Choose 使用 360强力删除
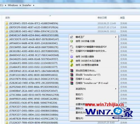 pyautogui.click(x=94, y=57)
